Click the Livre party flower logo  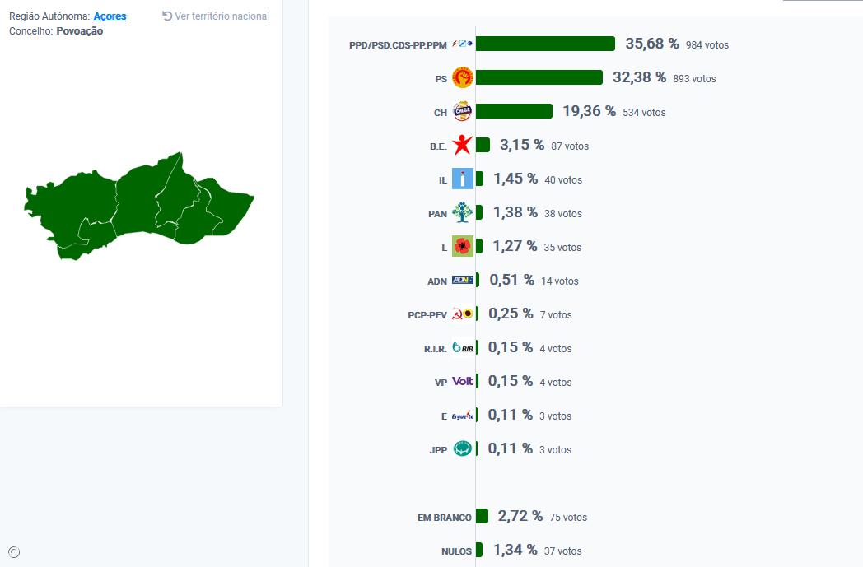(463, 246)
